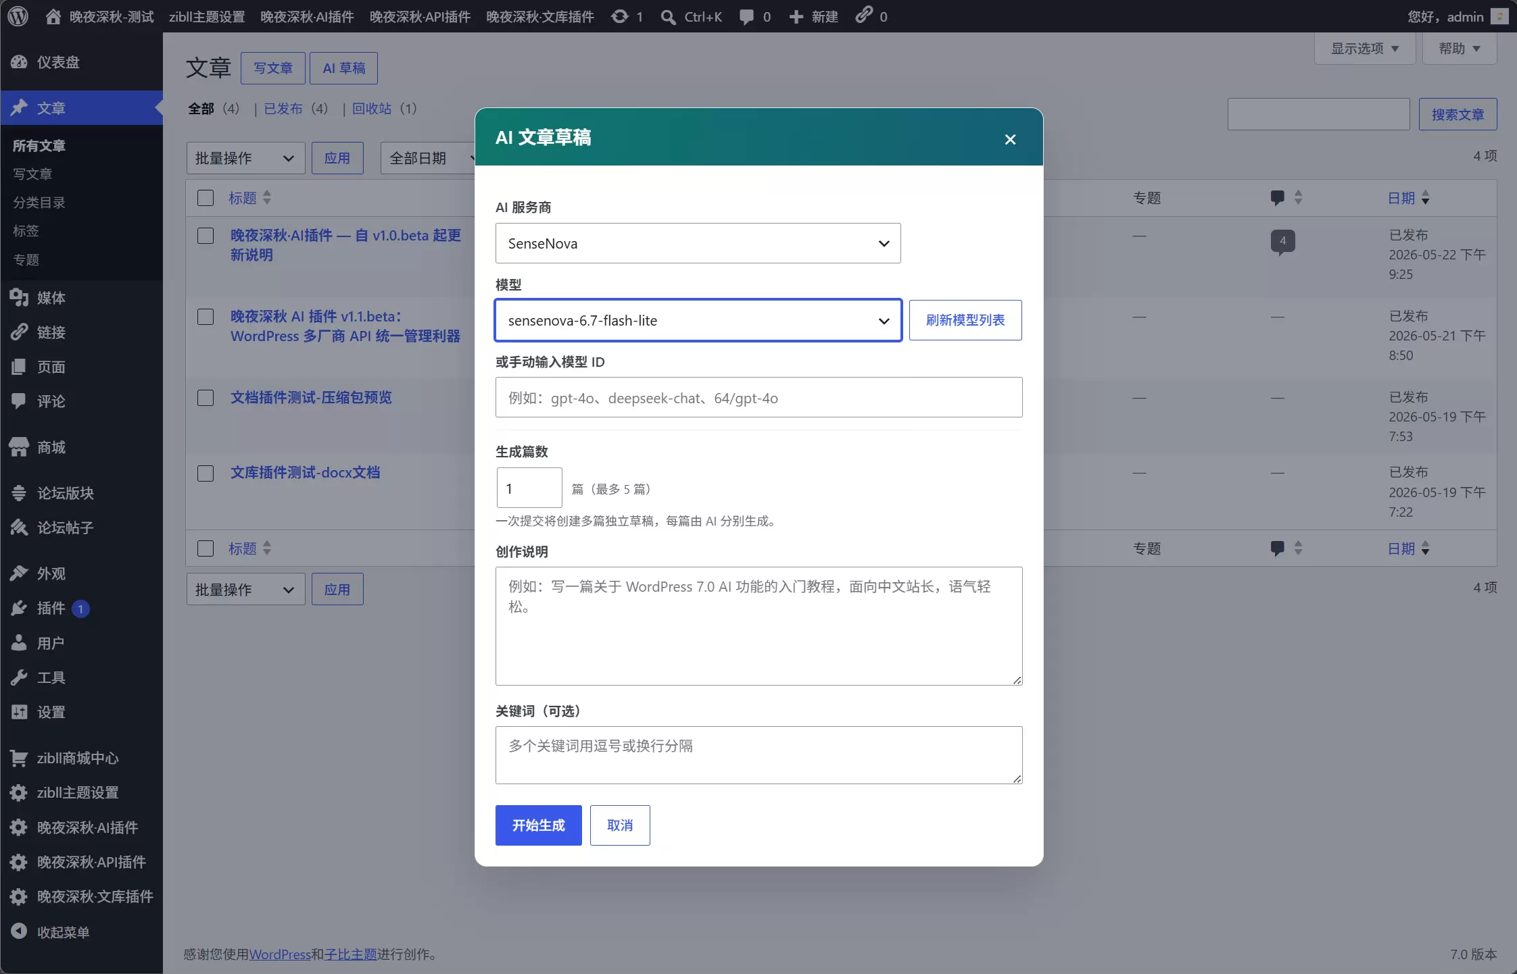Image resolution: width=1517 pixels, height=974 pixels.
Task: Sort by 日期 in table header
Action: point(1408,198)
